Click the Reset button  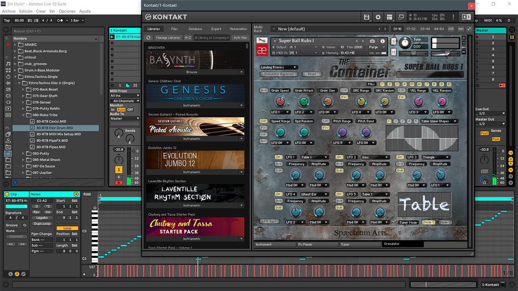click(x=312, y=74)
